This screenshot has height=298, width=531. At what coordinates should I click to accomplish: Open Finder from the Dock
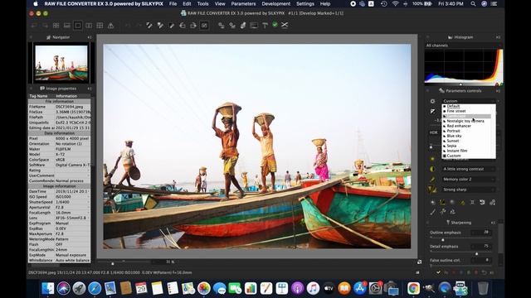(48, 288)
